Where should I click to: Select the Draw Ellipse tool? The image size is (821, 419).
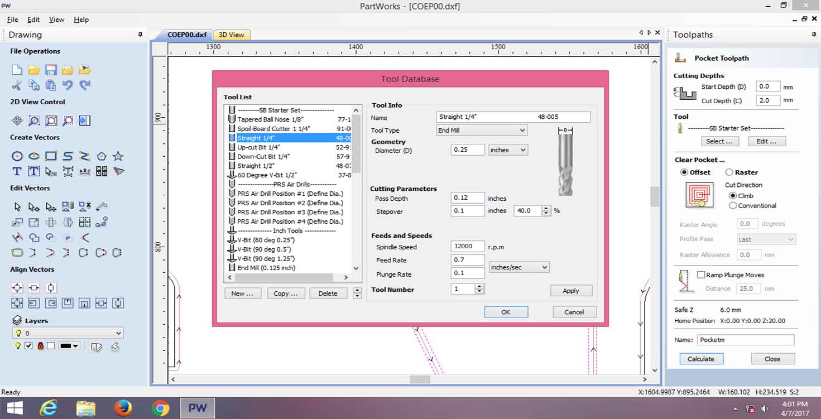click(x=34, y=156)
